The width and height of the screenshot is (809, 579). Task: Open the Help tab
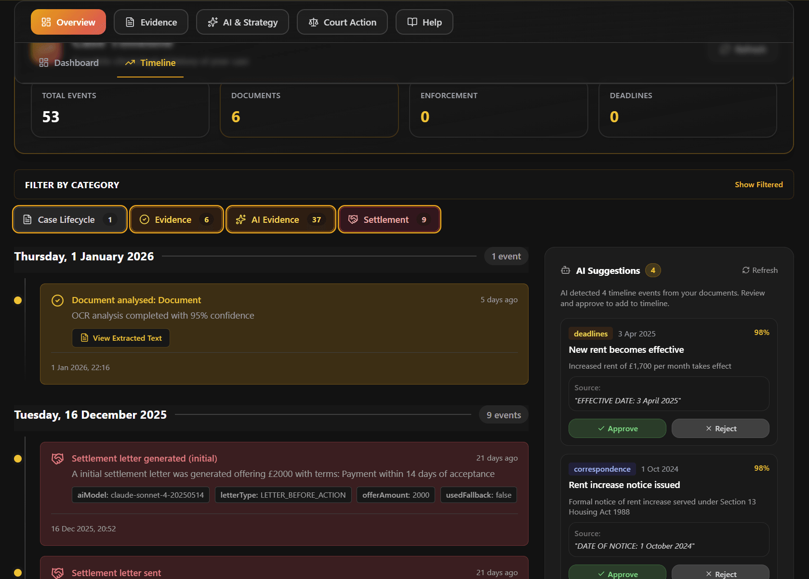(424, 22)
